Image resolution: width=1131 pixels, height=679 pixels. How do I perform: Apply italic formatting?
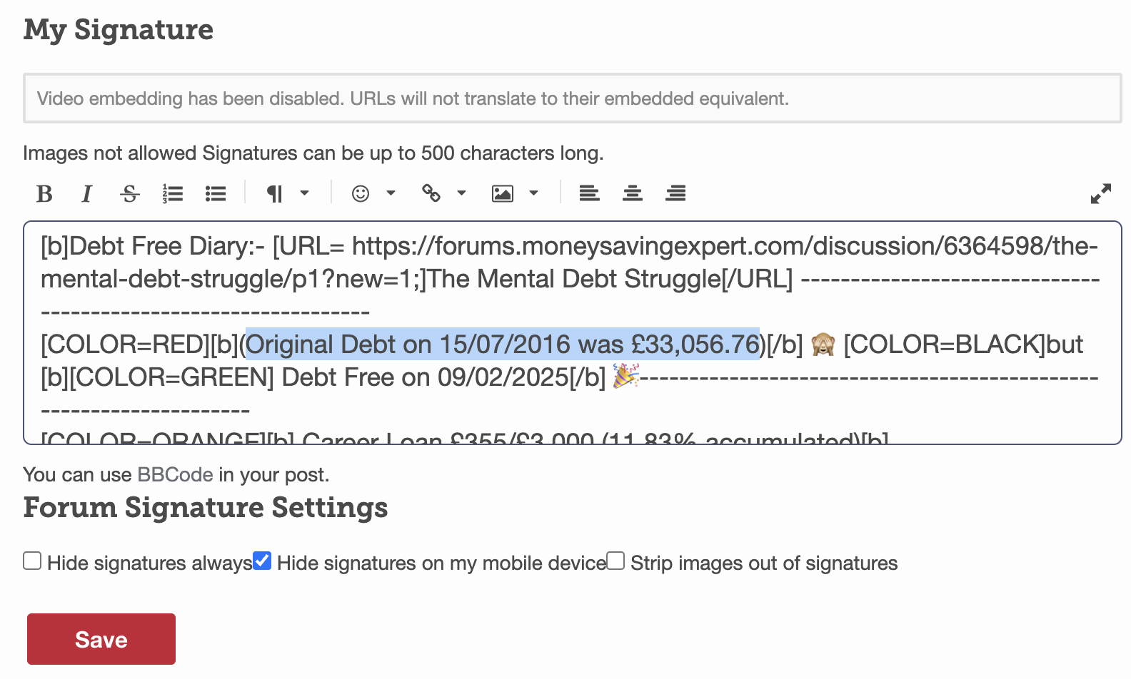(x=86, y=193)
